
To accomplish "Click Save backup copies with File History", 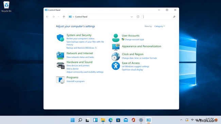I will (x=85, y=43).
